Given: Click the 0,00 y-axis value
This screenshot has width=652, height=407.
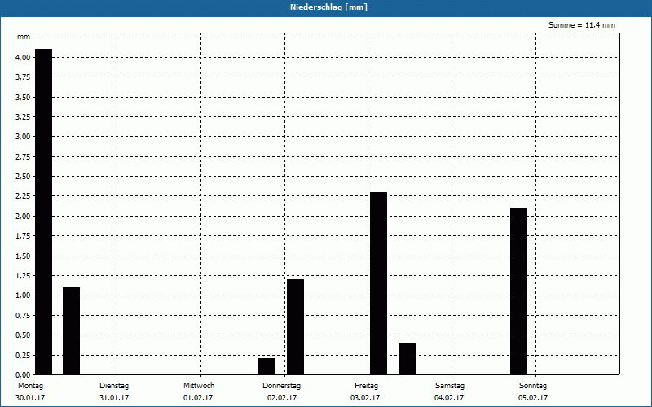Looking at the screenshot, I should coord(23,374).
